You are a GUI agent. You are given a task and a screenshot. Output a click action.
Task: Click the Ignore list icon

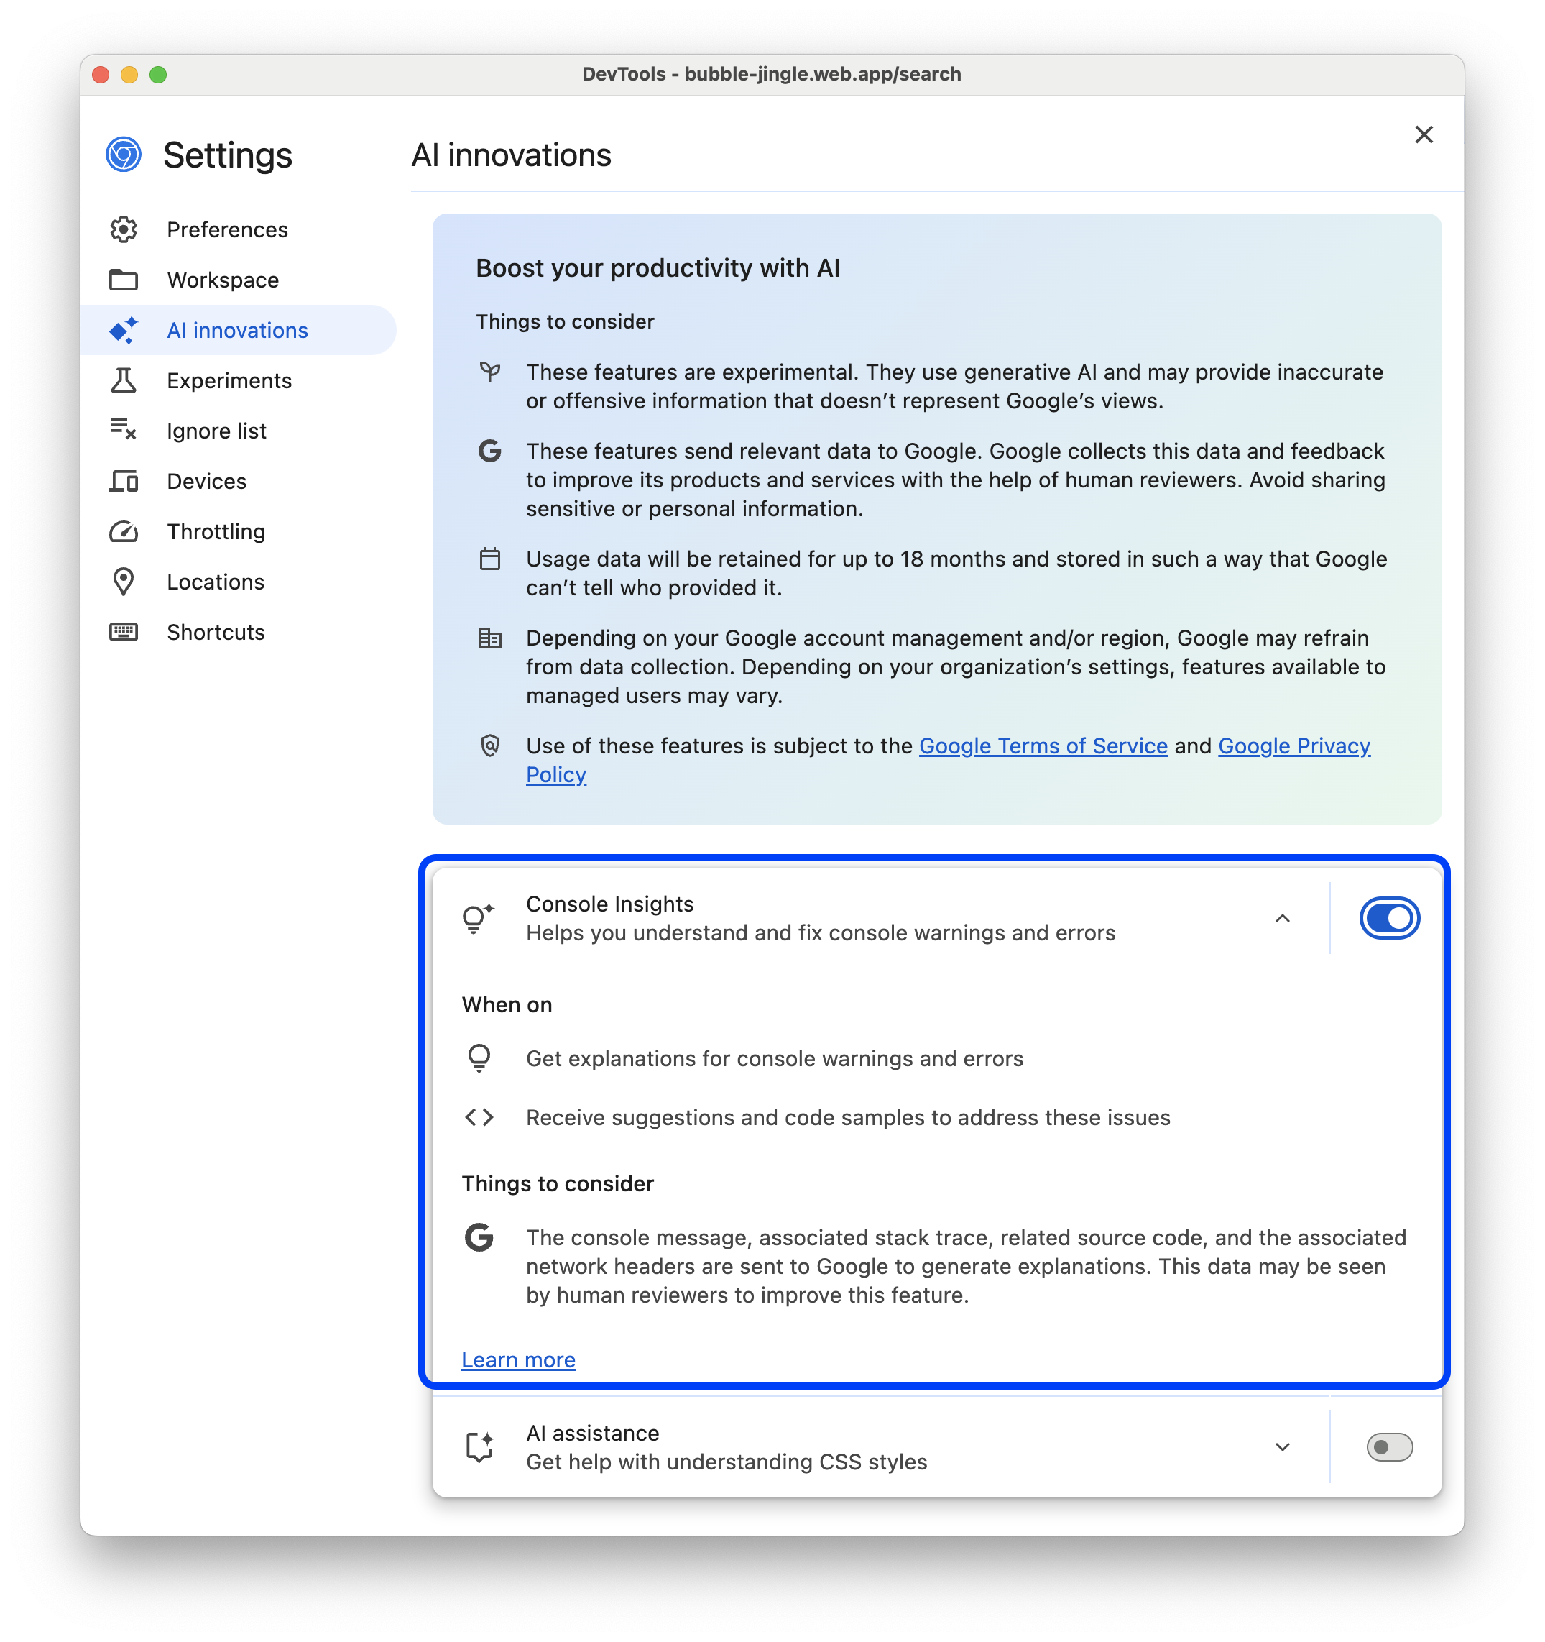pos(124,430)
